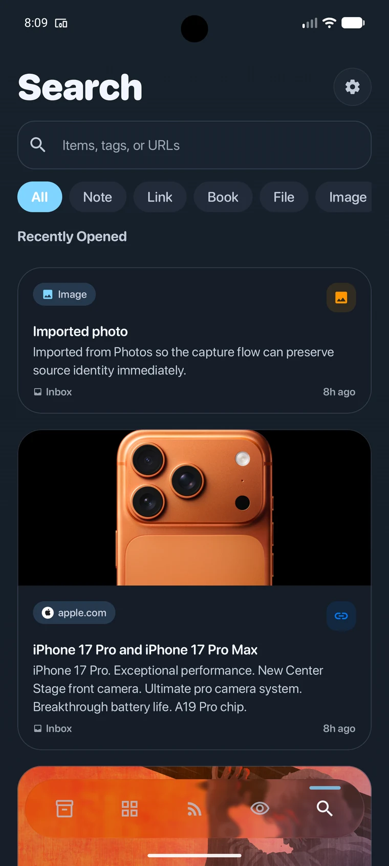The width and height of the screenshot is (389, 866).
Task: Open the Imported photo item
Action: click(80, 332)
